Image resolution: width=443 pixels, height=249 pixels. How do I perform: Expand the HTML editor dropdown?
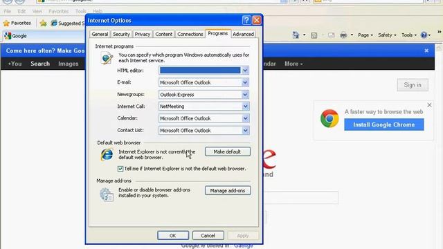coord(245,71)
